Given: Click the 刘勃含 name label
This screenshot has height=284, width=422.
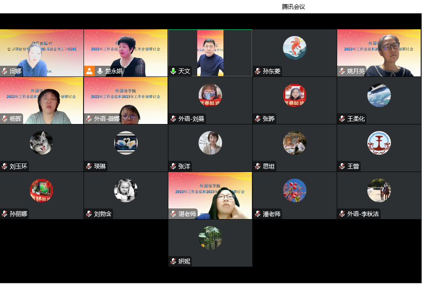Looking at the screenshot, I should [103, 214].
